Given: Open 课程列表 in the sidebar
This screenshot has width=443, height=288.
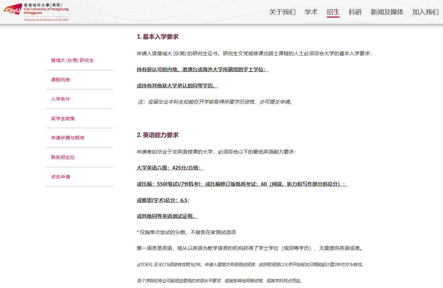Looking at the screenshot, I should pos(61,80).
